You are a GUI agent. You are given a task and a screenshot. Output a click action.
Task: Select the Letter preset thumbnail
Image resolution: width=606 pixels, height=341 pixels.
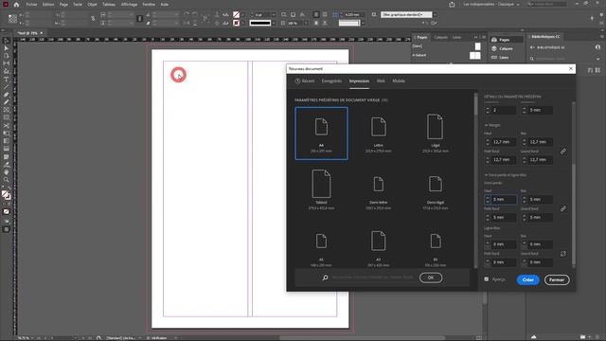click(379, 134)
